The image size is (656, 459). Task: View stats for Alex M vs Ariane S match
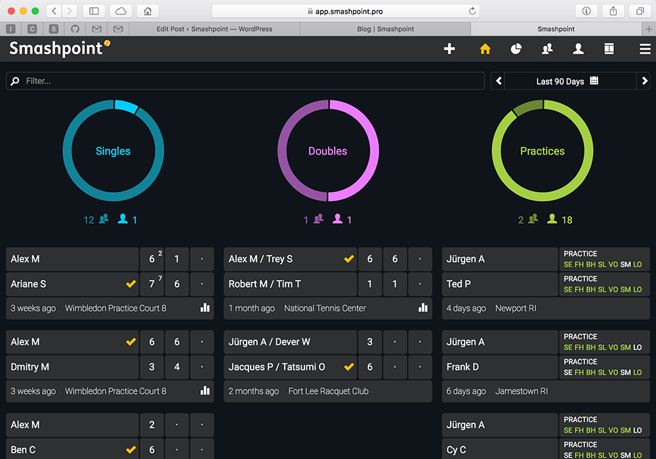click(205, 308)
